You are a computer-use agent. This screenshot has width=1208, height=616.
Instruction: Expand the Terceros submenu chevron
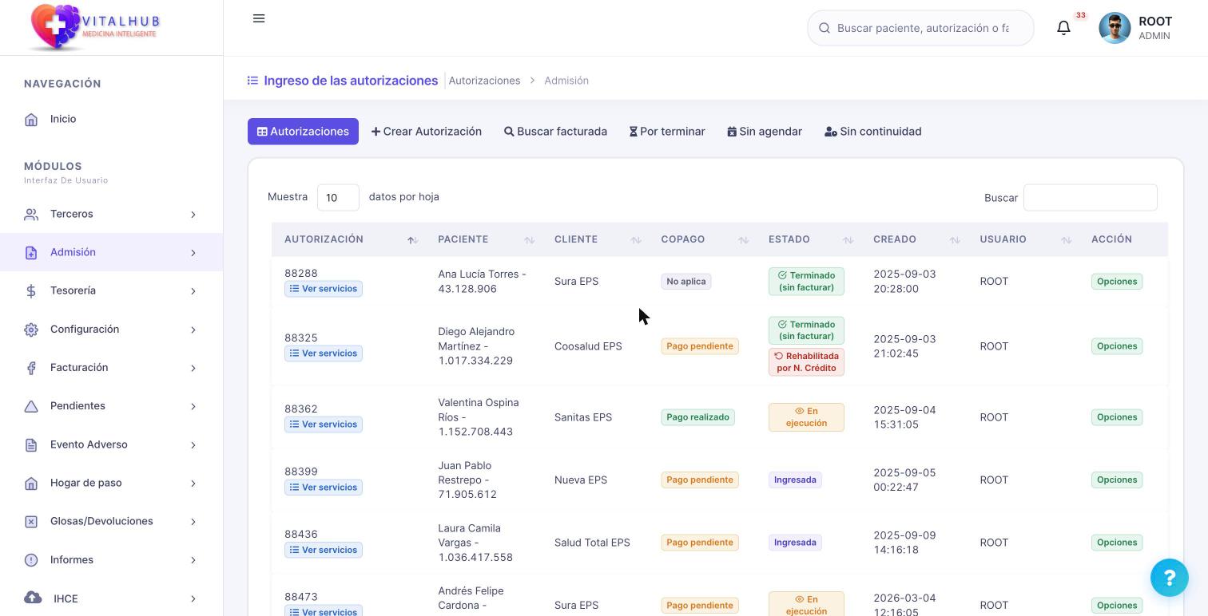(193, 215)
